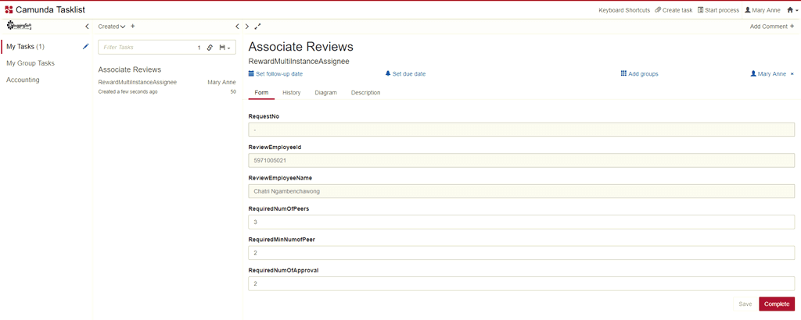This screenshot has width=801, height=320.
Task: Open the save filter dropdown in the search box
Action: click(224, 48)
